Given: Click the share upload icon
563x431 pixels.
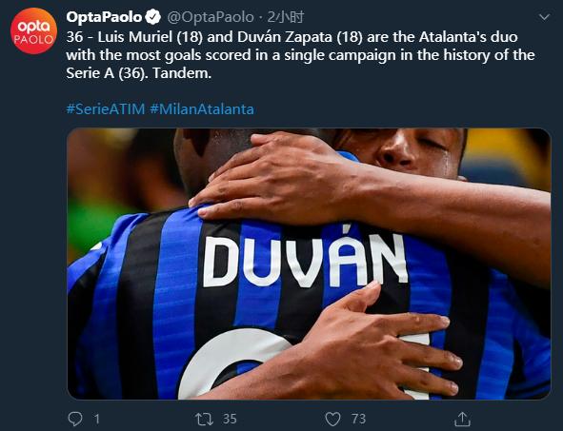Looking at the screenshot, I should [462, 419].
